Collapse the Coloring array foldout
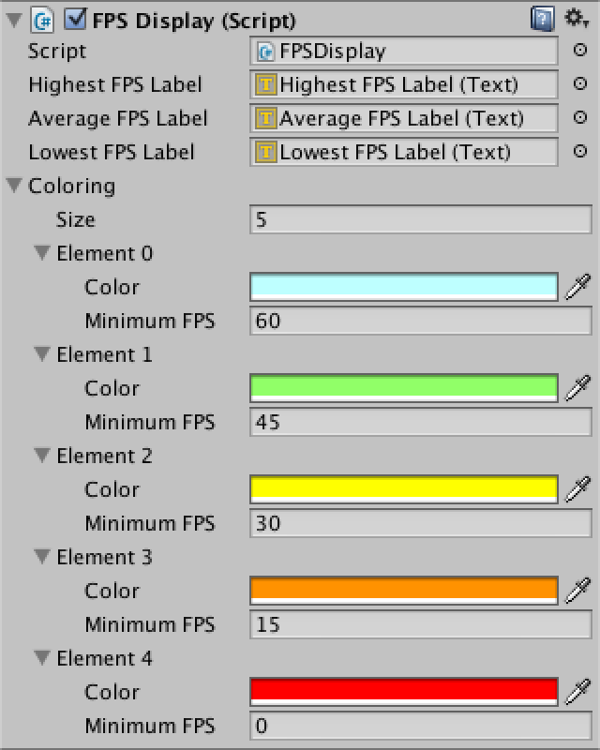 13,186
